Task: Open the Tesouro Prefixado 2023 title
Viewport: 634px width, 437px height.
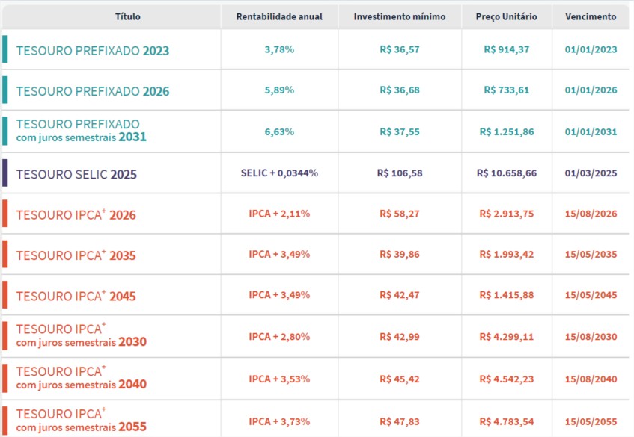Action: click(x=93, y=51)
